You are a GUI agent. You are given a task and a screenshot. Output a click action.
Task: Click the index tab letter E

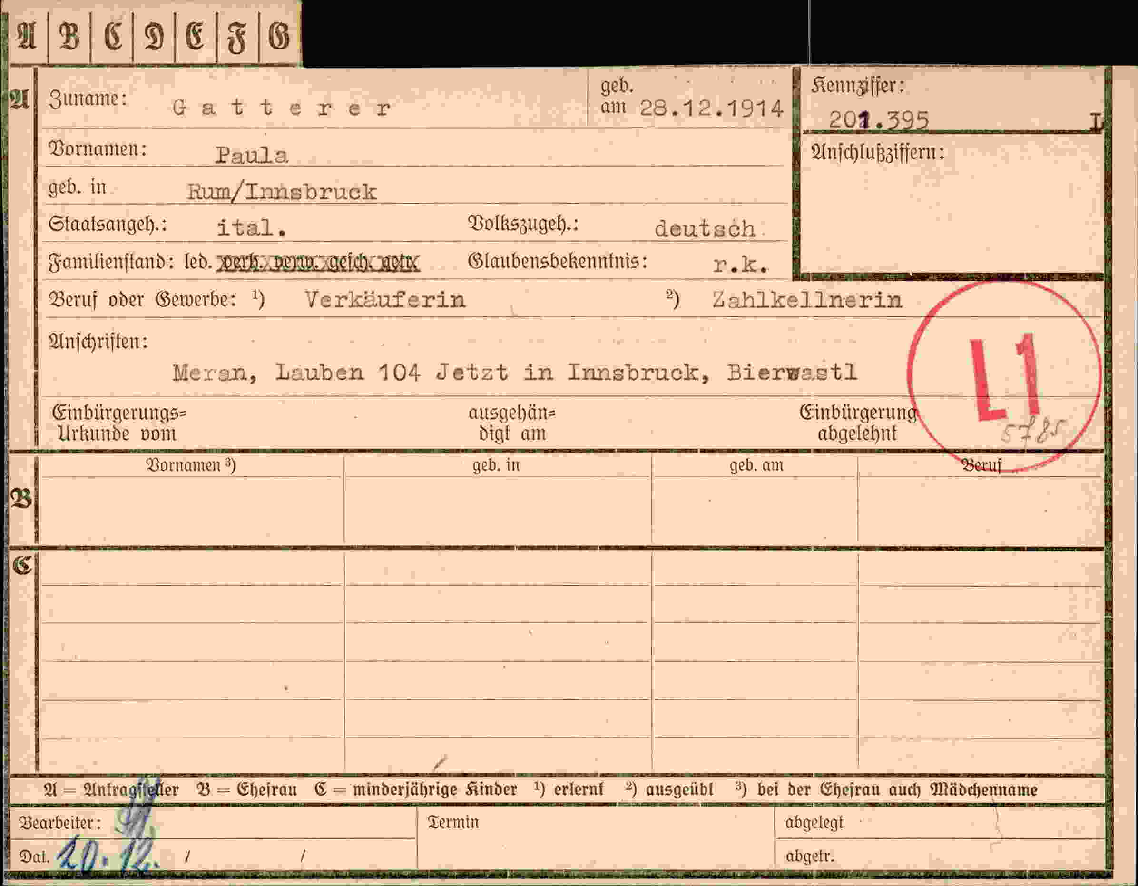point(196,37)
